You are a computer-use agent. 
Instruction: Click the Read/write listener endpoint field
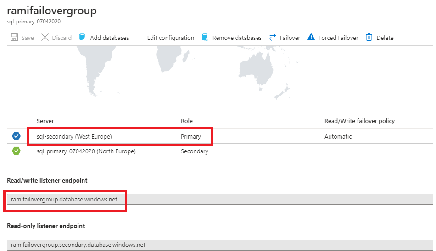click(x=219, y=199)
